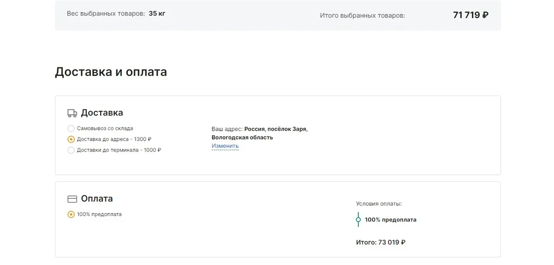Click the selected goods total 71 719 ₽
The image size is (554, 265).
coord(470,15)
